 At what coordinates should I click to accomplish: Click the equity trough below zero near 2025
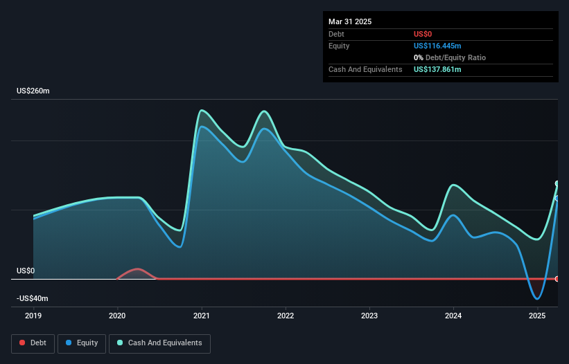click(x=537, y=299)
